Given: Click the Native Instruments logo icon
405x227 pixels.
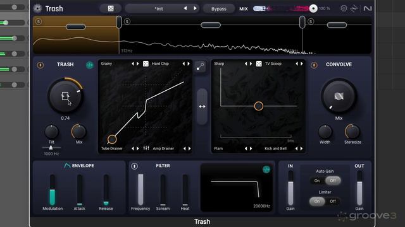Looking at the screenshot, I should coord(367,8).
